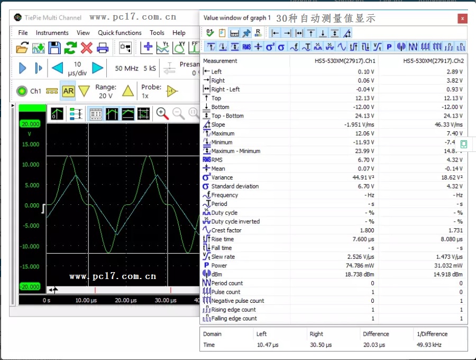476x360 pixels.
Task: Select the Variance σ² measurement icon
Action: pyautogui.click(x=270, y=47)
